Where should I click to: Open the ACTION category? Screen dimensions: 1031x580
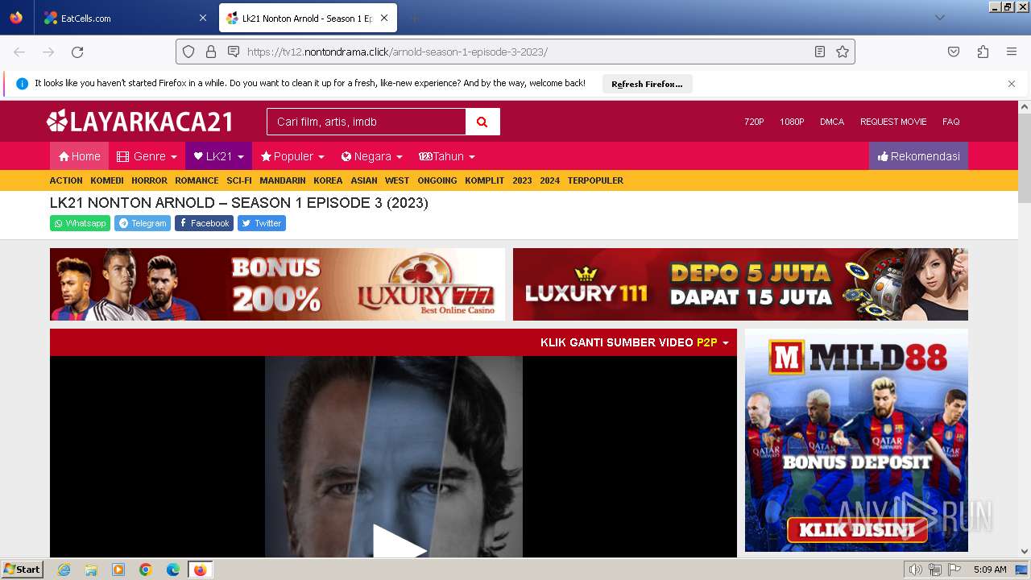click(66, 180)
